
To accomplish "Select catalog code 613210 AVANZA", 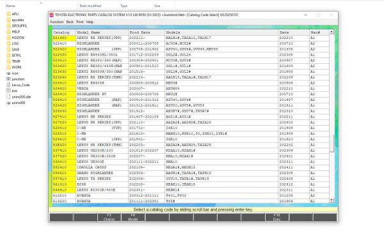I will (x=64, y=195).
